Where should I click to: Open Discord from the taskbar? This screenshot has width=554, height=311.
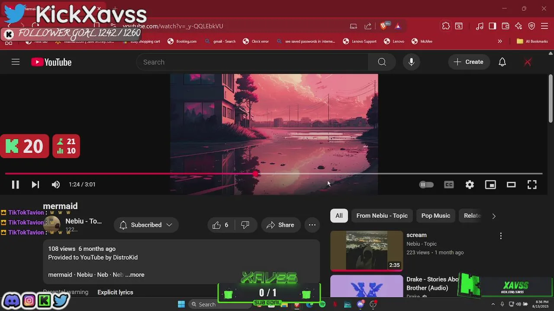361,304
